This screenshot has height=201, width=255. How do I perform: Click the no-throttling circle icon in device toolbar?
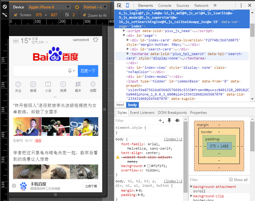point(5,7)
